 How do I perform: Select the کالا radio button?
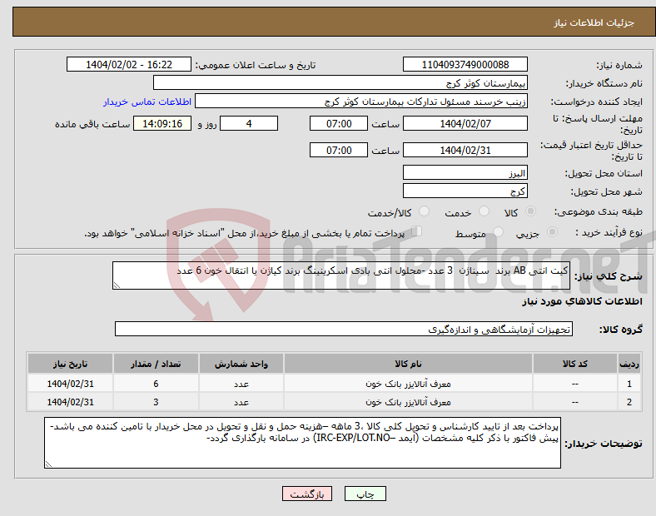pos(530,211)
